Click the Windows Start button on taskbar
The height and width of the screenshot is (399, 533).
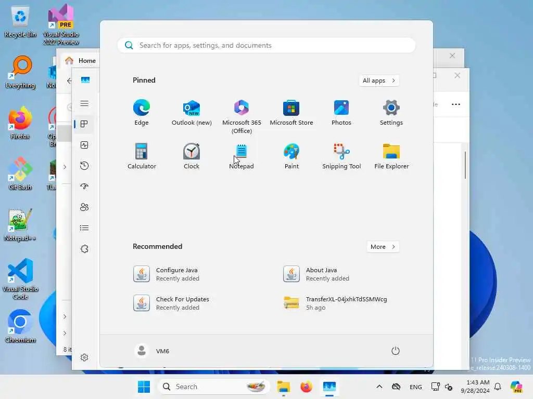click(x=144, y=387)
